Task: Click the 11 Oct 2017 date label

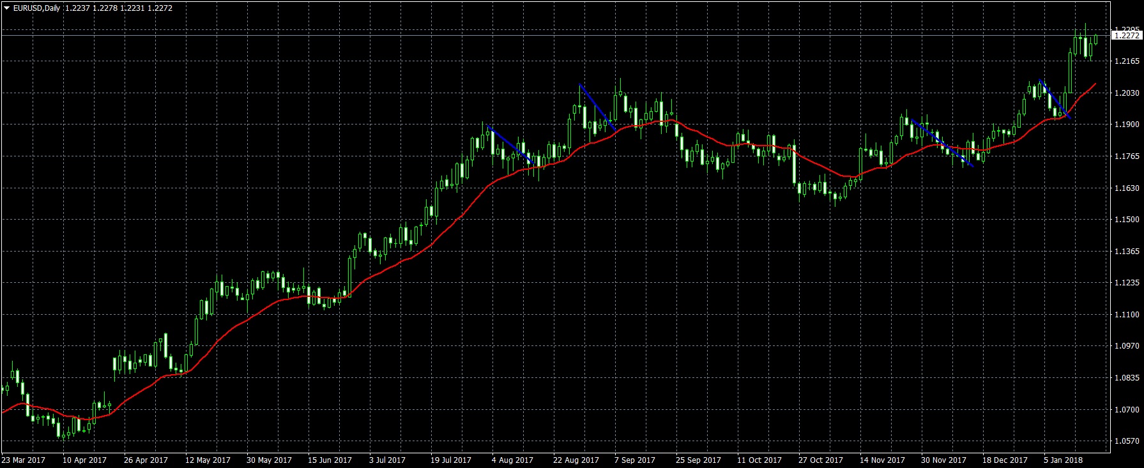Action: pyautogui.click(x=759, y=460)
